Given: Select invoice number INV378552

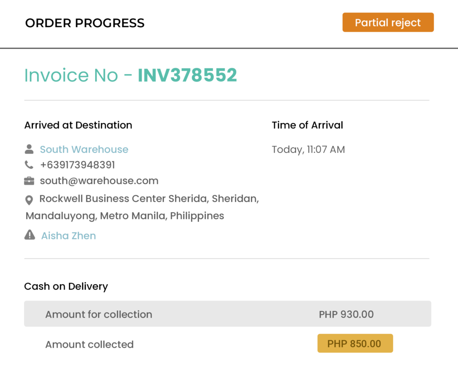Looking at the screenshot, I should point(187,75).
